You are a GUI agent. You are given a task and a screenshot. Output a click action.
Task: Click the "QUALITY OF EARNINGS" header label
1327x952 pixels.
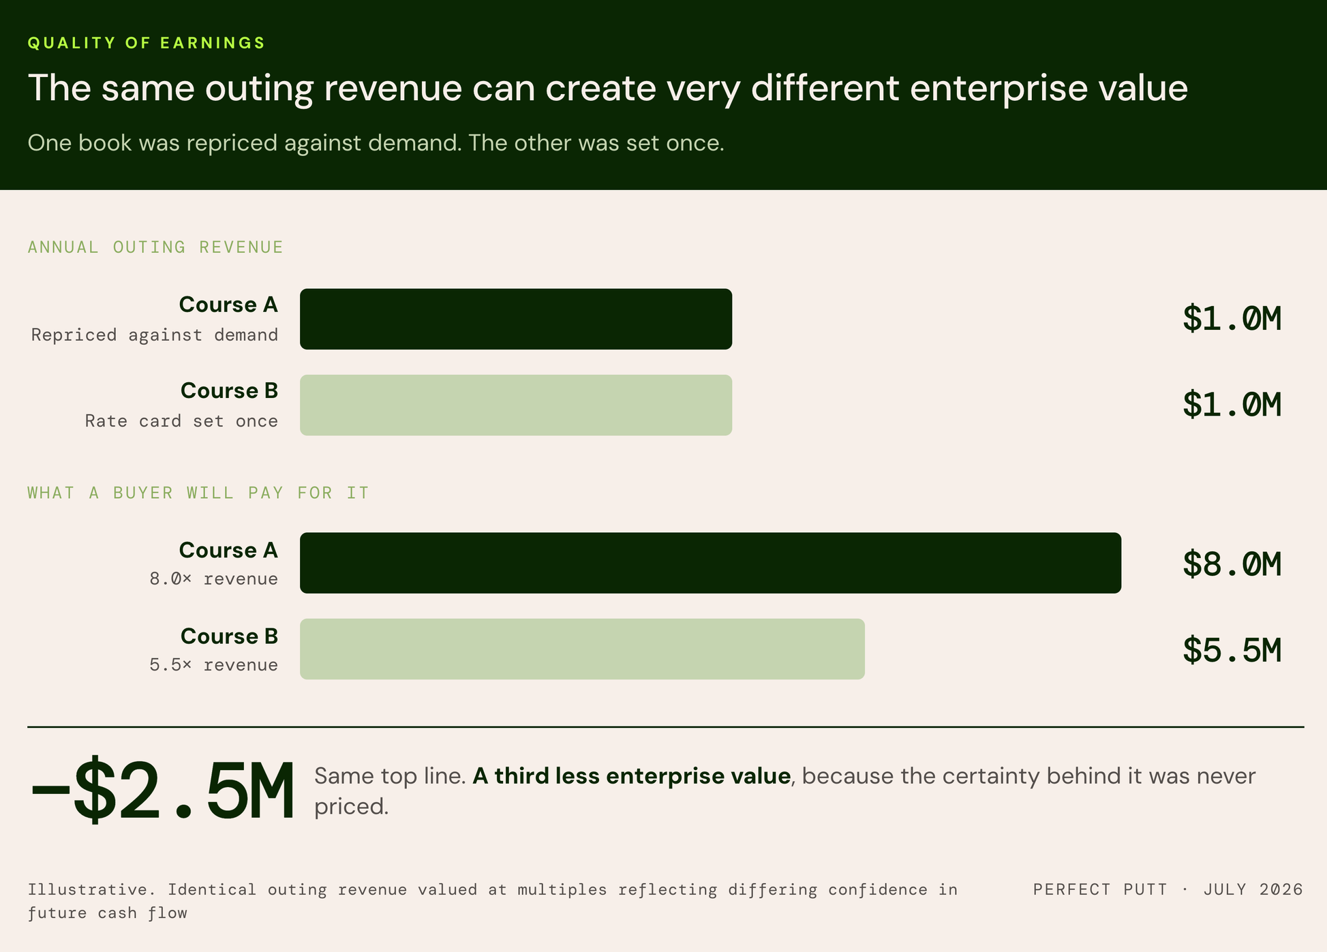coord(147,43)
